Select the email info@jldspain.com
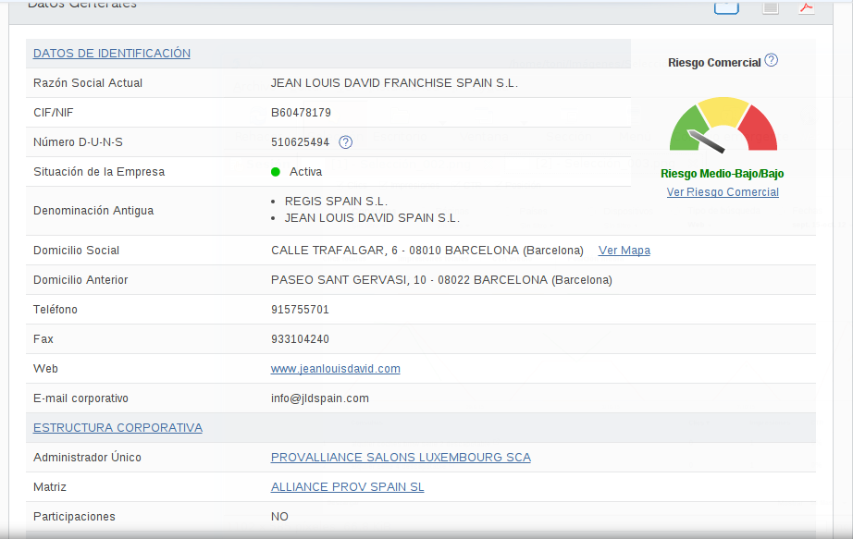 coord(320,398)
